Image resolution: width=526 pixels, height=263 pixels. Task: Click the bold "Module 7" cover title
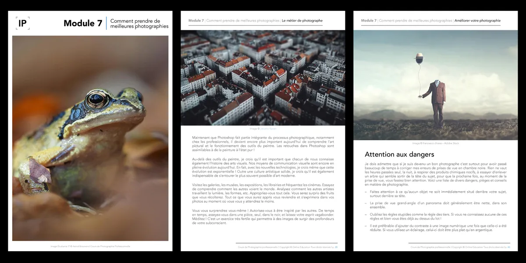click(83, 23)
